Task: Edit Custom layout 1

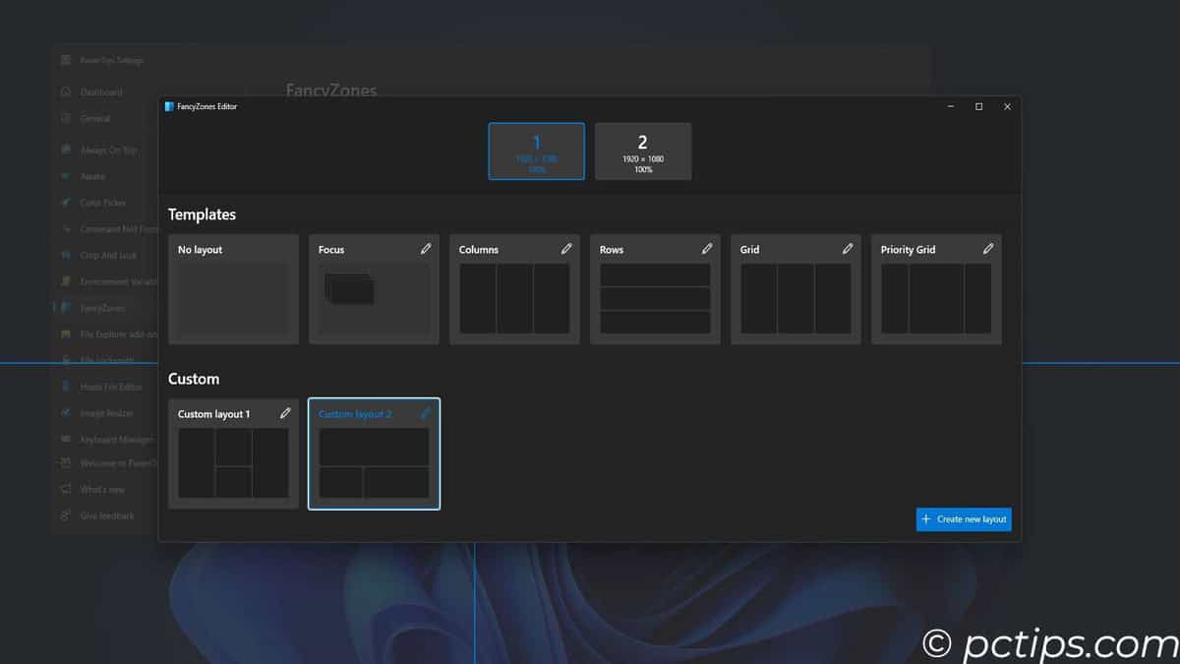Action: click(285, 413)
